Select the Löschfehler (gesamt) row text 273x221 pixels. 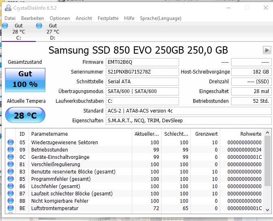tap(56, 186)
